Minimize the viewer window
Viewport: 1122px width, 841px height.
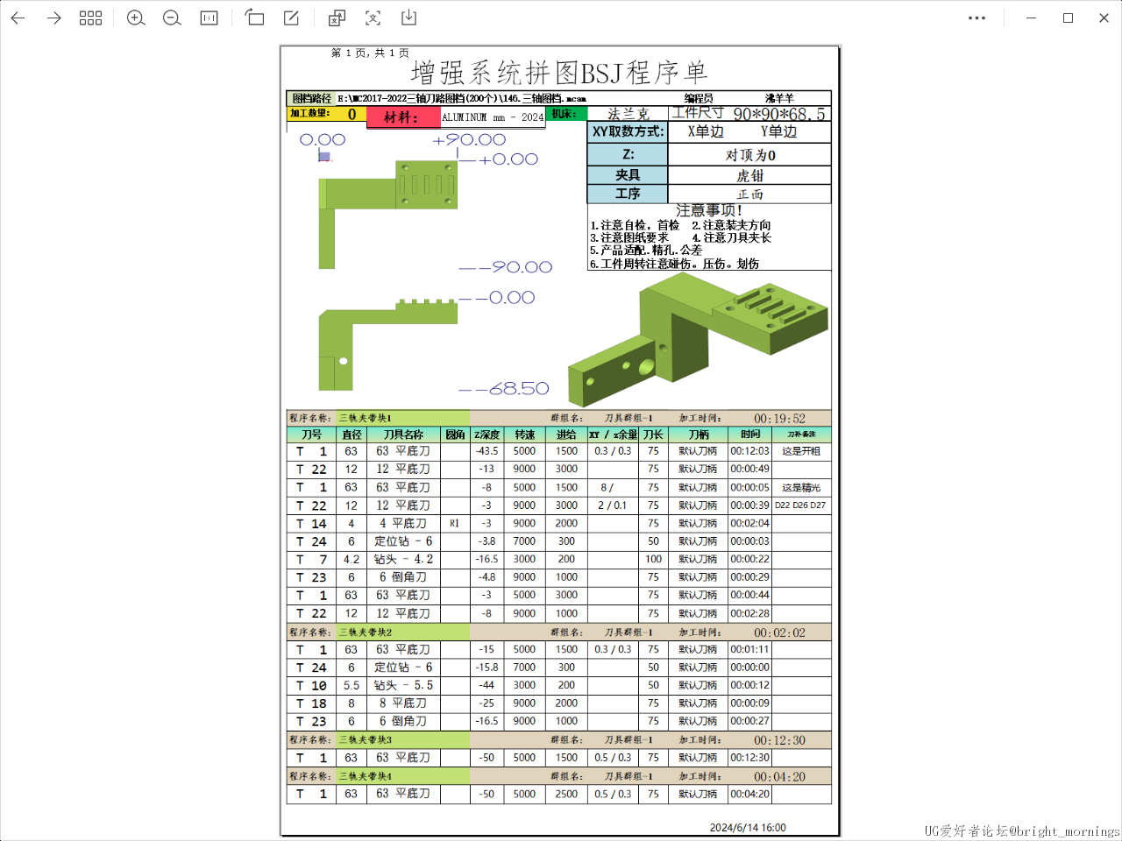pyautogui.click(x=1031, y=18)
